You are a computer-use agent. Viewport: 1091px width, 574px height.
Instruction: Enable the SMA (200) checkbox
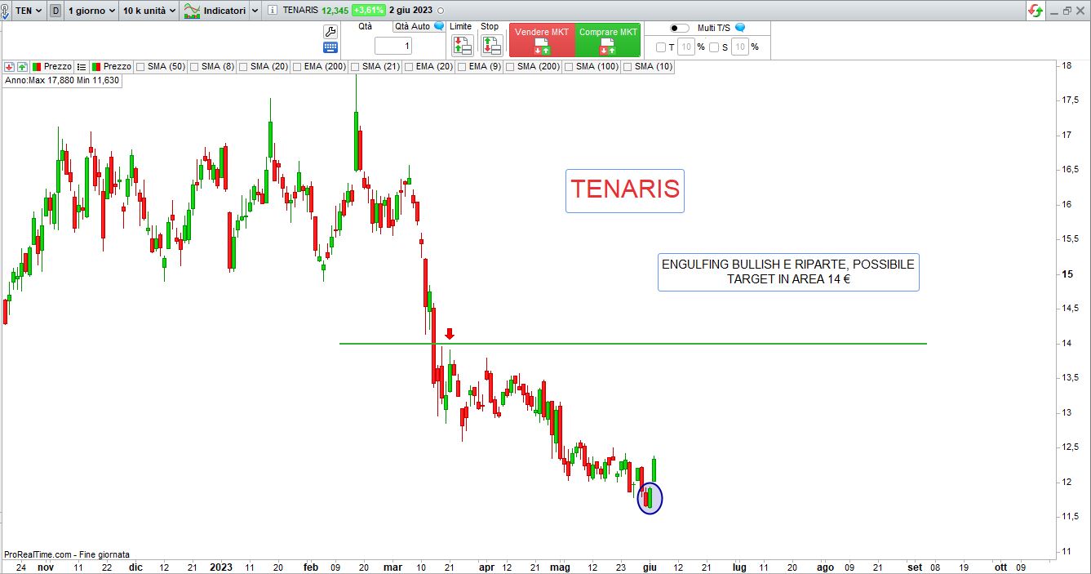pyautogui.click(x=510, y=67)
